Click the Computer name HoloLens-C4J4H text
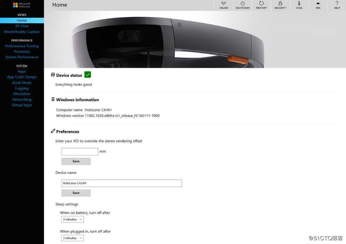This screenshot has height=244, width=346. pyautogui.click(x=98, y=110)
